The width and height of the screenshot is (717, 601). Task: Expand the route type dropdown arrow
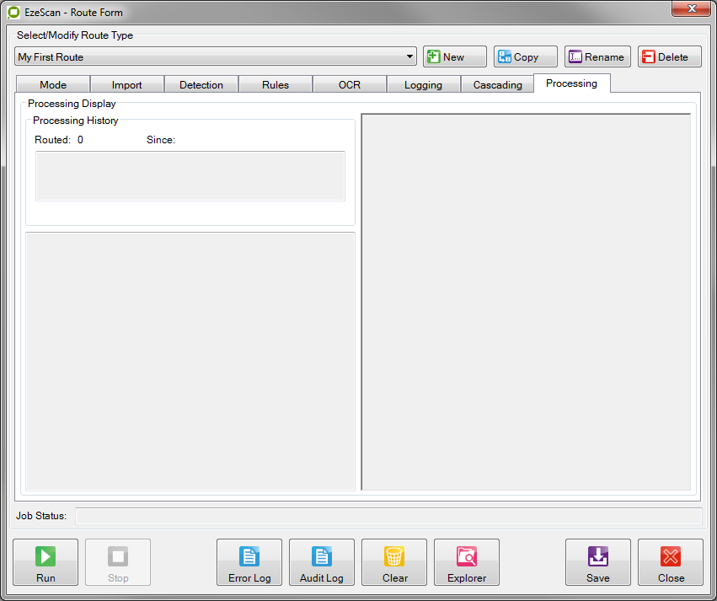[x=410, y=57]
